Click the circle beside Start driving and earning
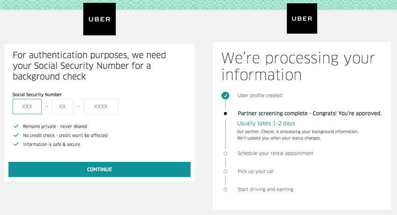Viewport: 397px width, 215px height. click(226, 189)
